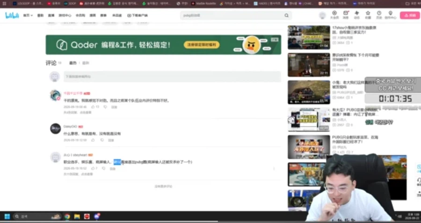The height and width of the screenshot is (223, 421).
Task: Click the taskbar search box
Action: [37, 216]
